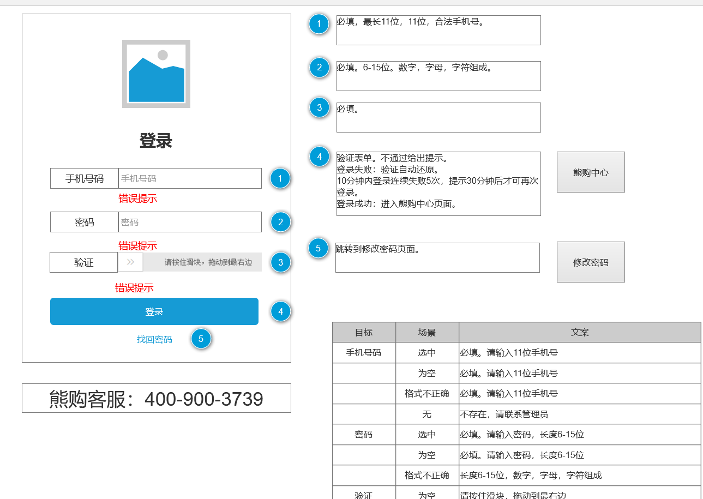
Task: Click 错误提示 under the password field
Action: (137, 246)
